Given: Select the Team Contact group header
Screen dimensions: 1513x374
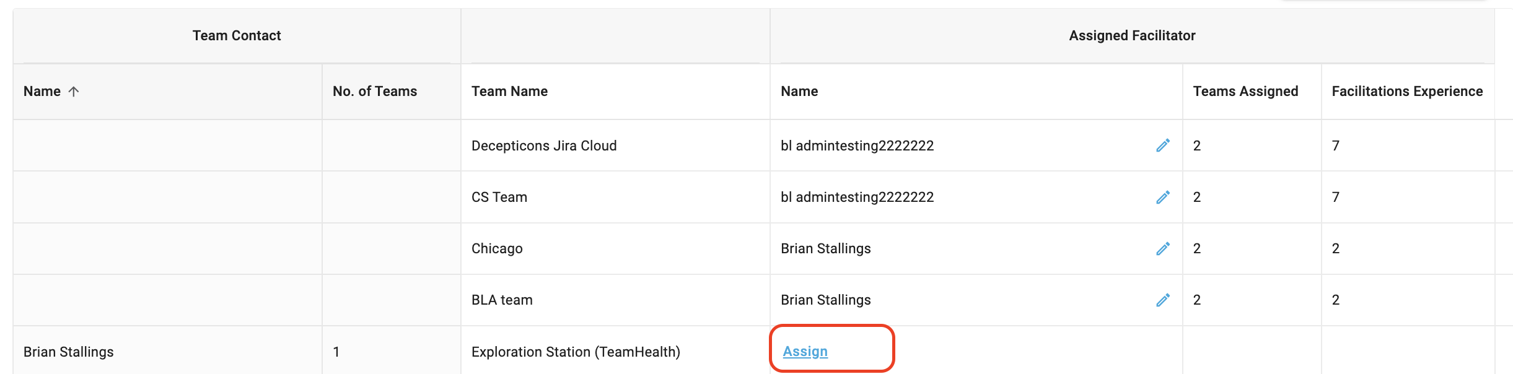Looking at the screenshot, I should (x=237, y=36).
